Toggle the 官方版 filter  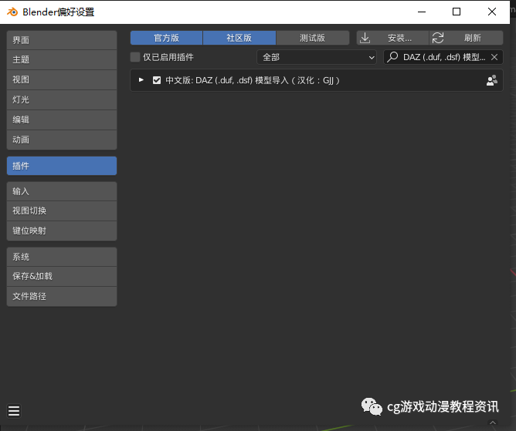[x=167, y=38]
